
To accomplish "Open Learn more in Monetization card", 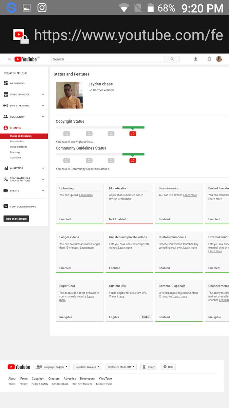I will pyautogui.click(x=125, y=199).
